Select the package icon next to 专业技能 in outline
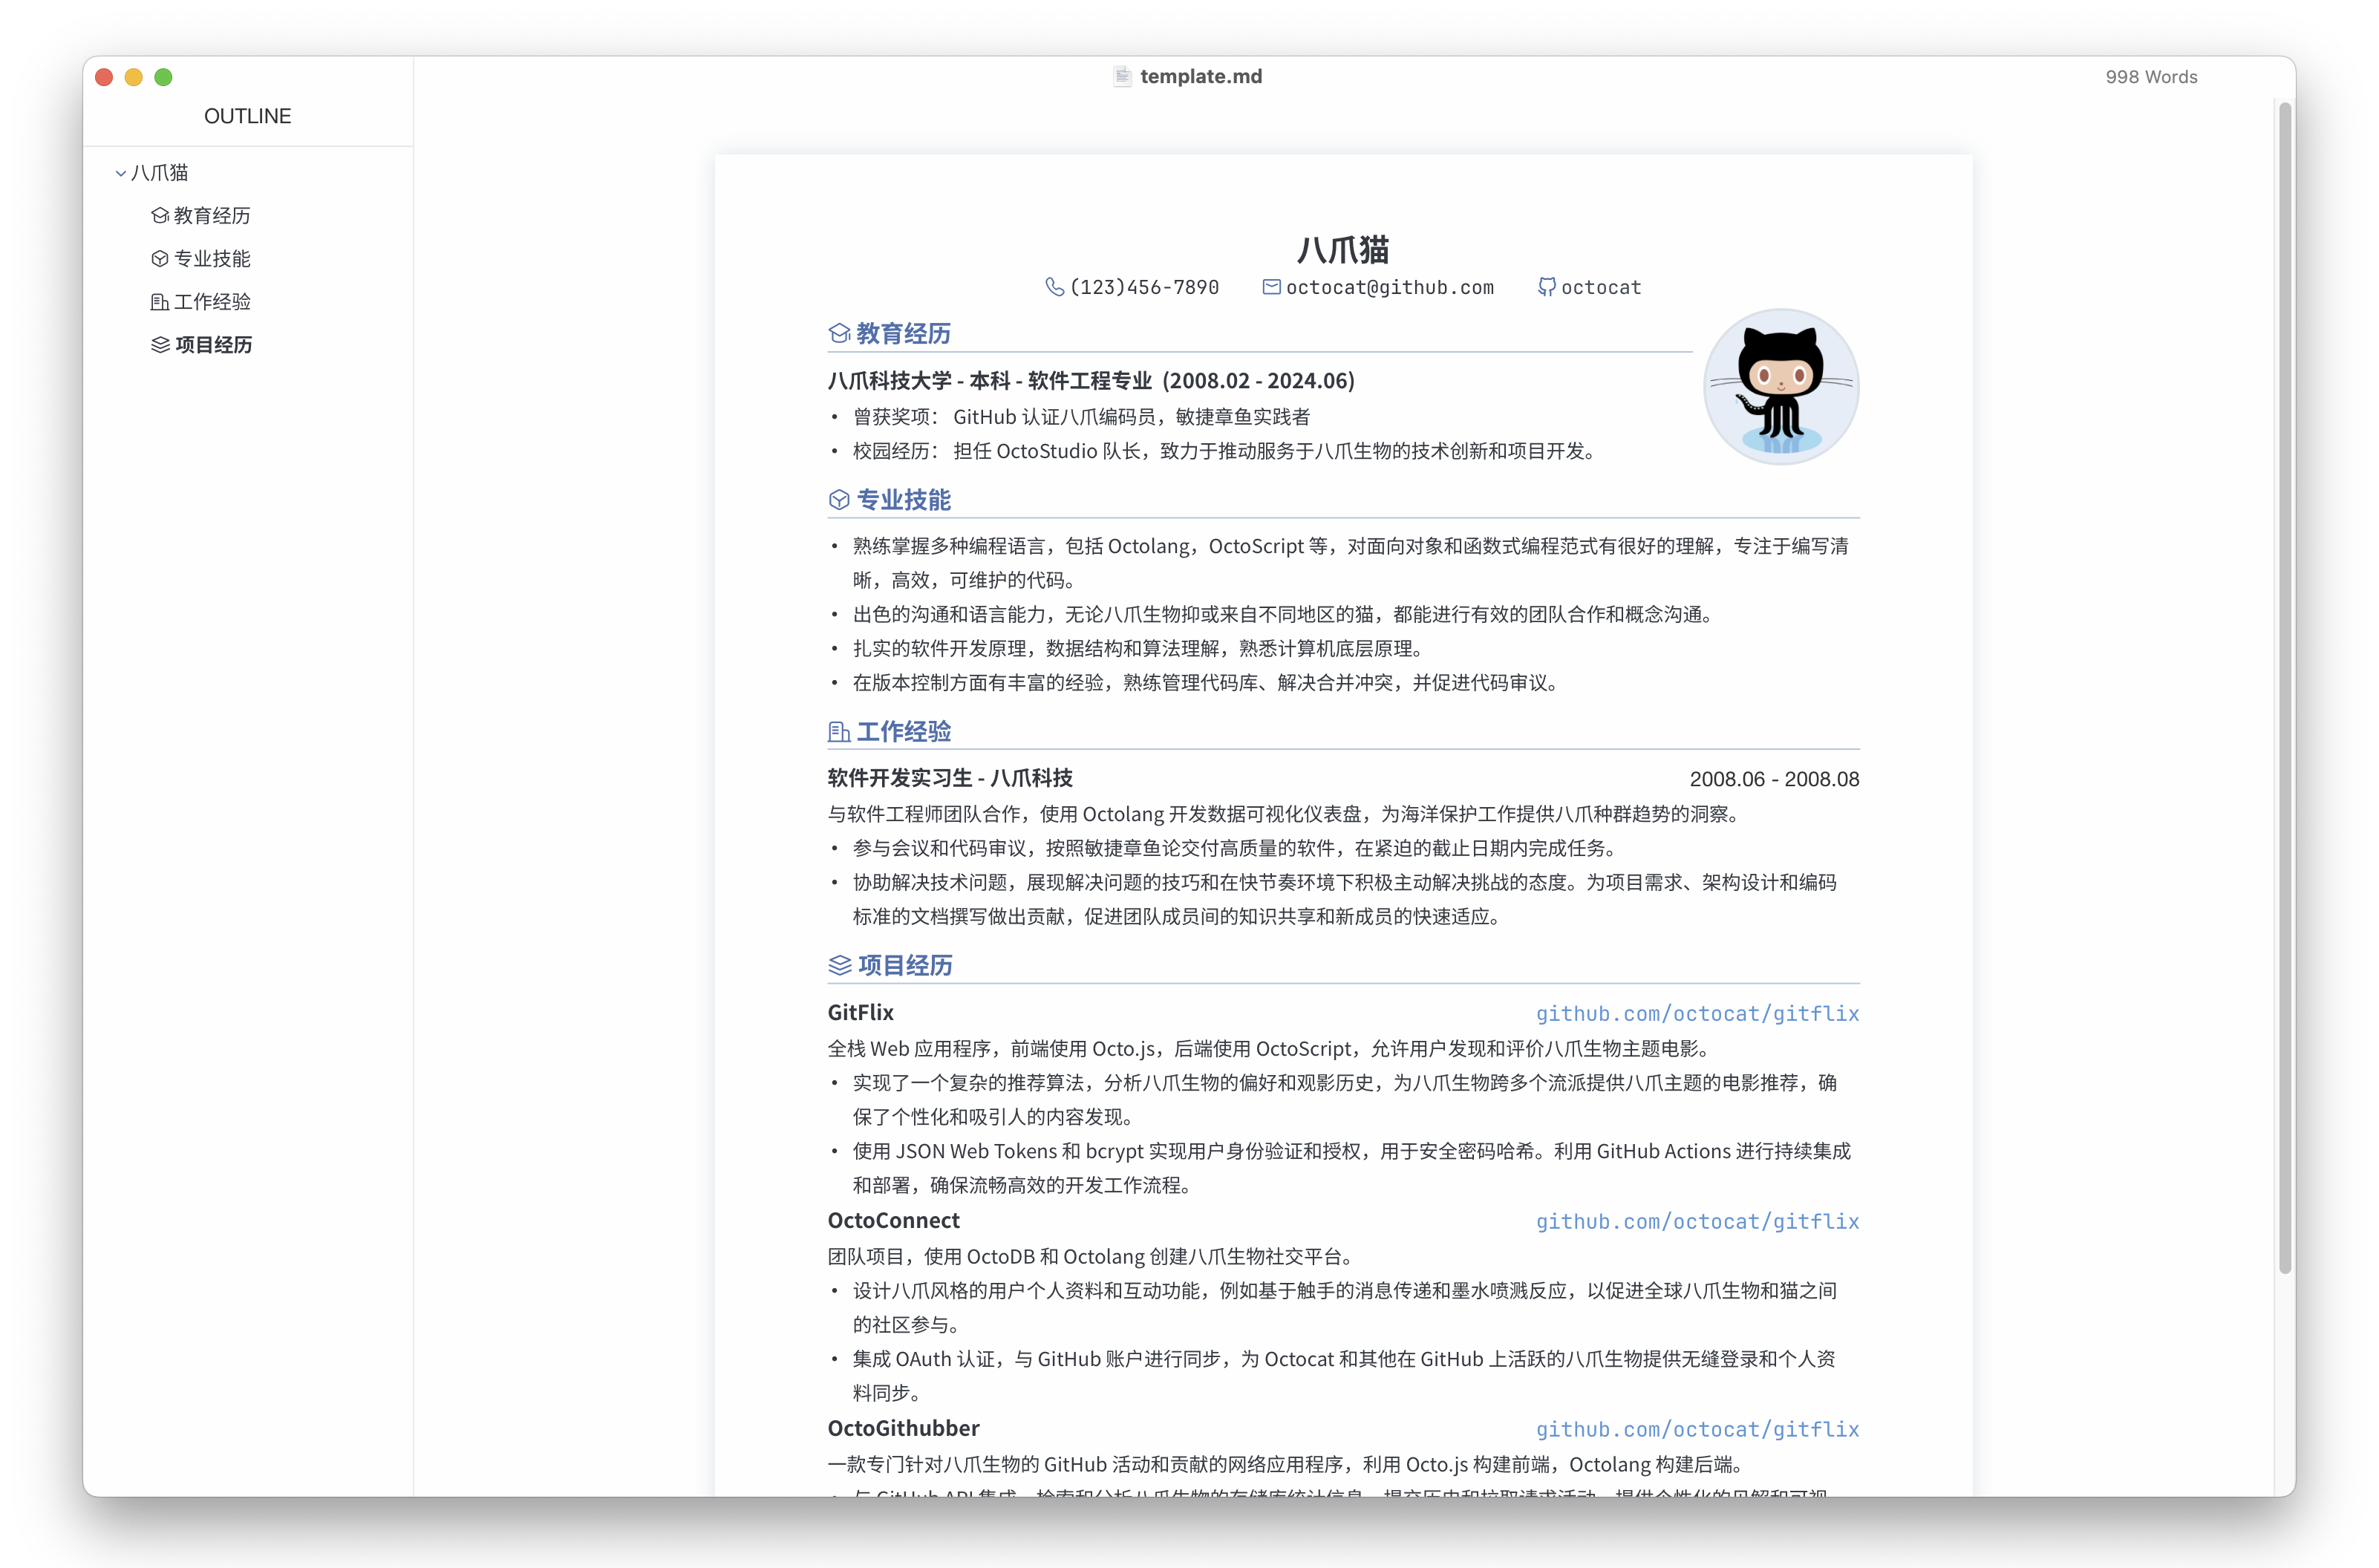Image resolution: width=2379 pixels, height=1568 pixels. 160,258
